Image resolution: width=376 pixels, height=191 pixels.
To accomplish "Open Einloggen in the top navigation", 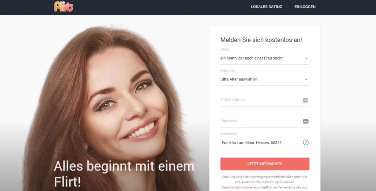I will (x=305, y=7).
